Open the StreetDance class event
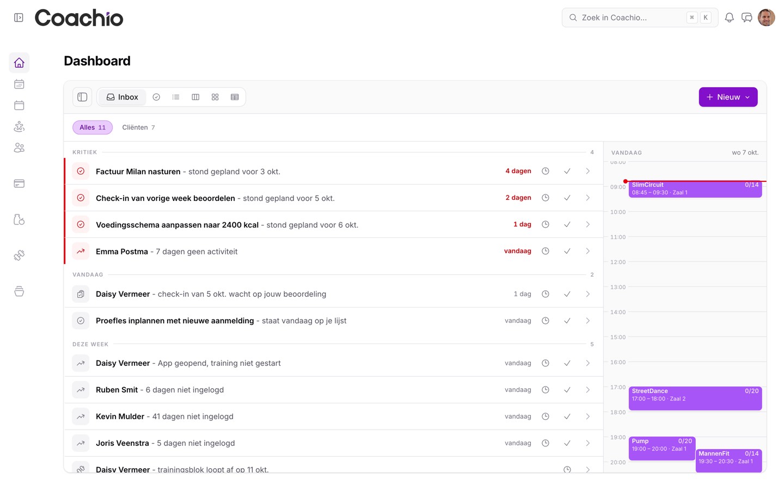Viewport: 784px width, 490px height. (x=695, y=399)
